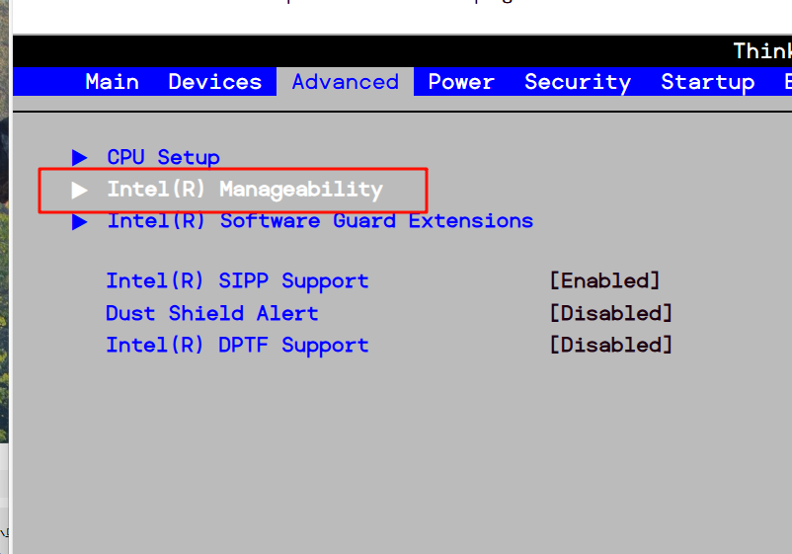The width and height of the screenshot is (792, 554).
Task: Open the Security tab
Action: [x=577, y=82]
